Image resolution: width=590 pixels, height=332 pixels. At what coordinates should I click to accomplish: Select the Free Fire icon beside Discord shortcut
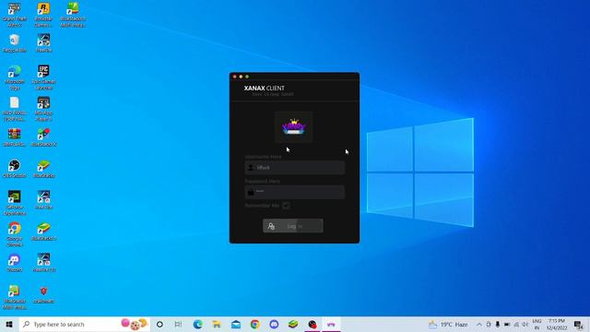[43, 262]
